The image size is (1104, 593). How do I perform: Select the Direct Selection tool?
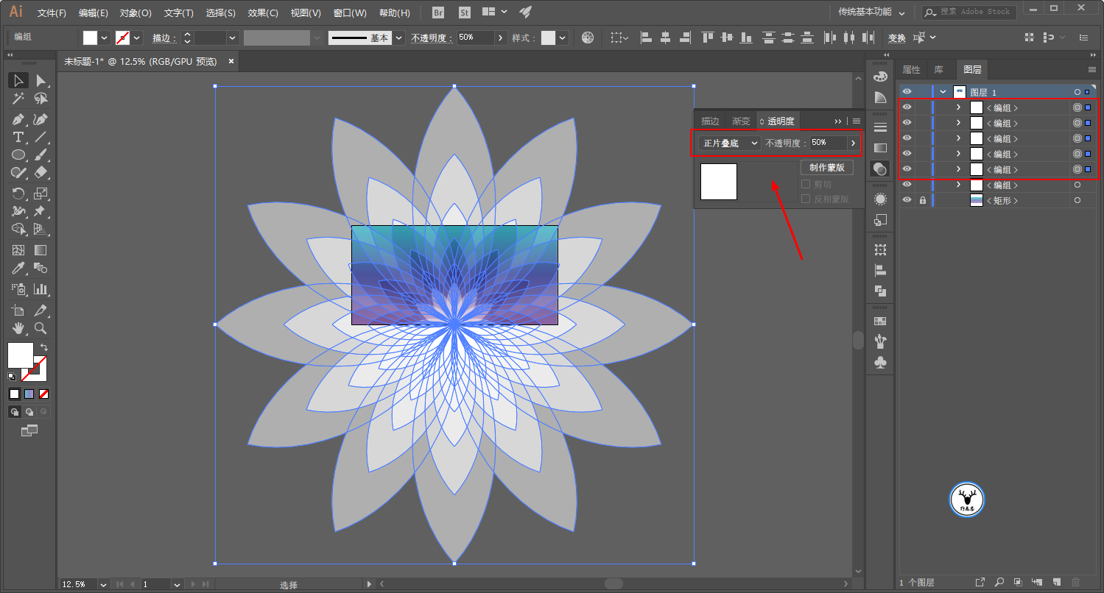(x=41, y=80)
